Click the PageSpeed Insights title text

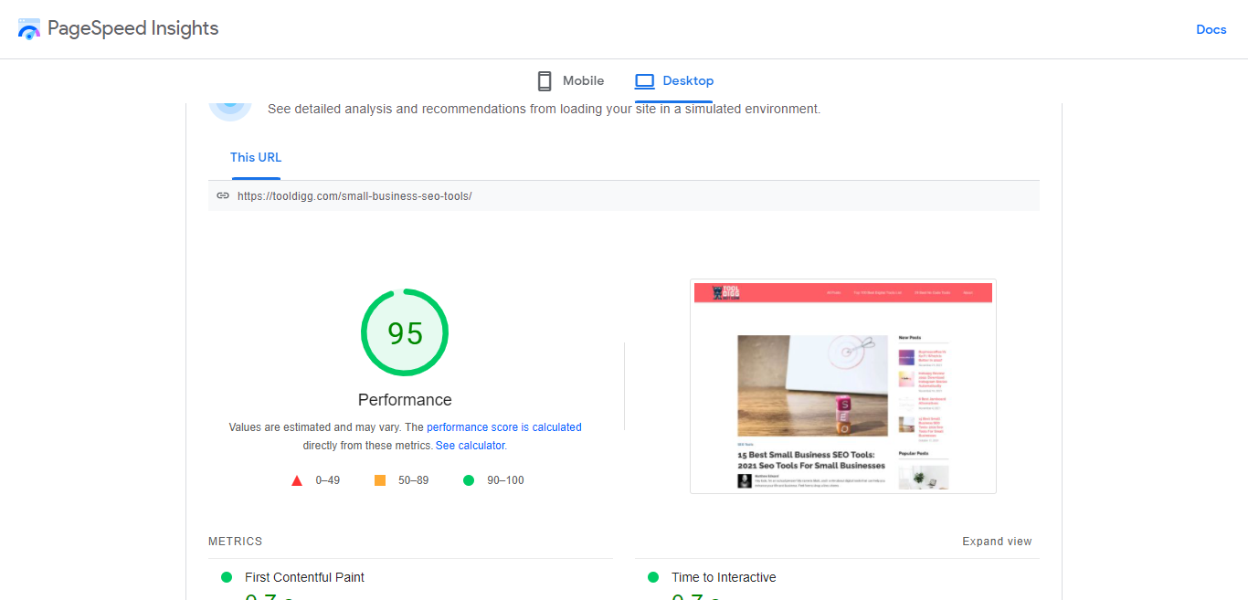coord(133,28)
